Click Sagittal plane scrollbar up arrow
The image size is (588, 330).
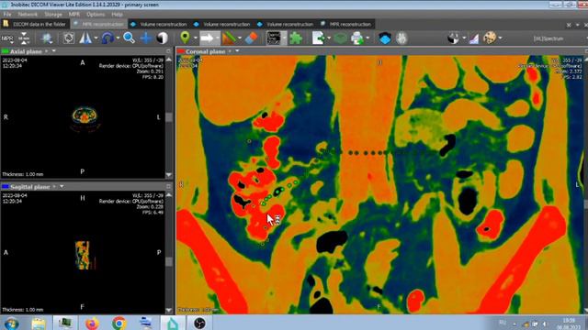tap(169, 195)
